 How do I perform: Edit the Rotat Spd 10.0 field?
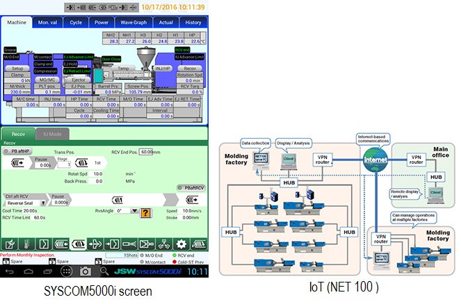[96, 174]
